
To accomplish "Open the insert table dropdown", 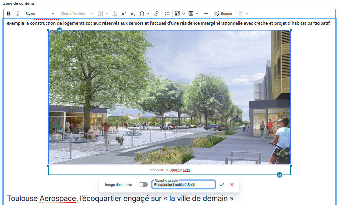I will point(193,14).
